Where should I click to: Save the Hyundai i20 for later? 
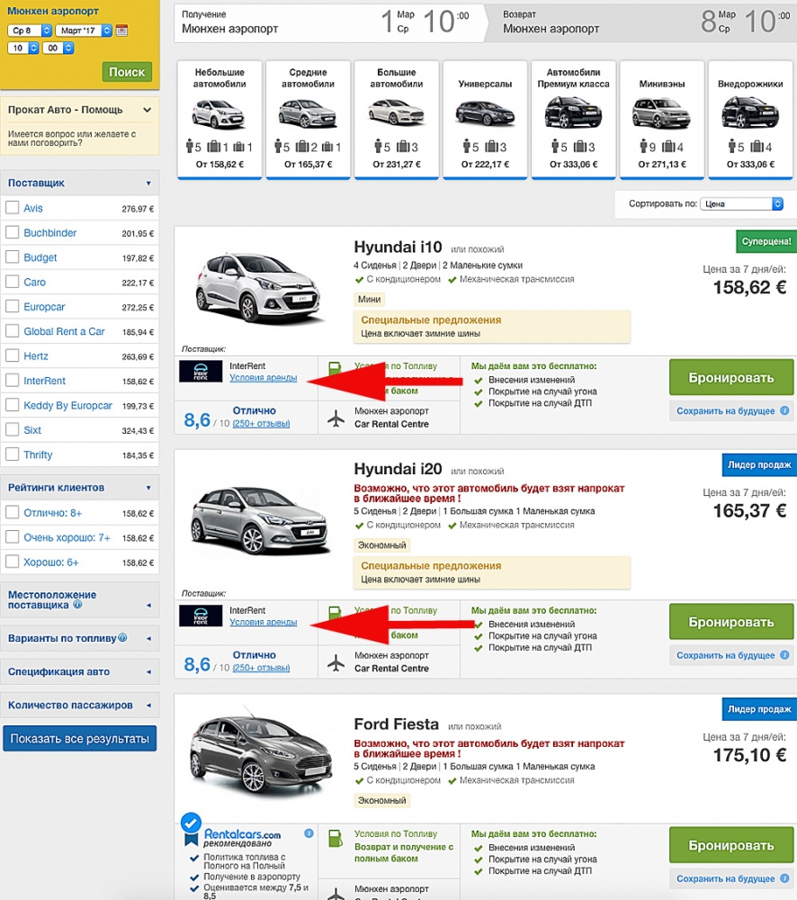click(731, 655)
